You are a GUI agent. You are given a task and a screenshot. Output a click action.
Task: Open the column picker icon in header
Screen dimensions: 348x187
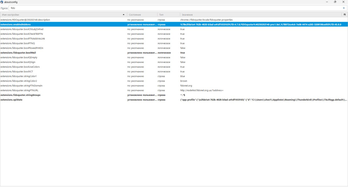[x=344, y=14]
